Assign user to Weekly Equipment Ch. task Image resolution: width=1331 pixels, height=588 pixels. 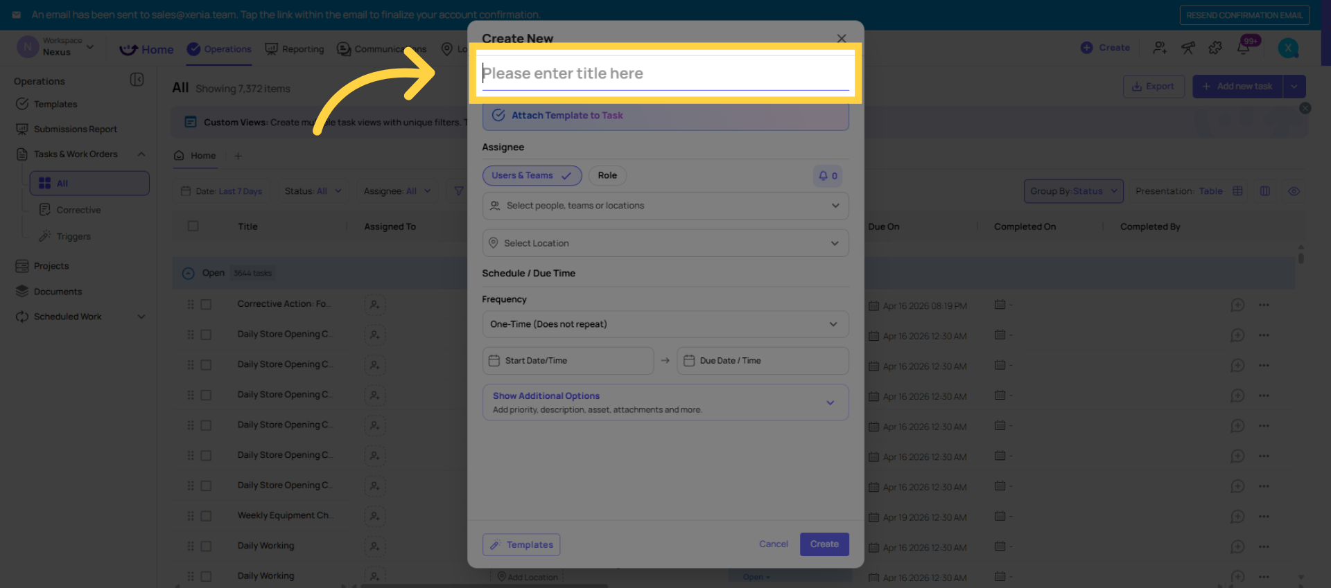point(374,516)
